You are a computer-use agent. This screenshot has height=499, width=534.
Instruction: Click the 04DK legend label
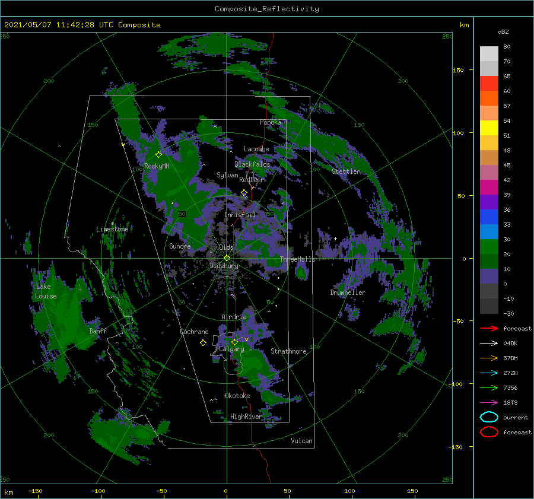tap(510, 344)
